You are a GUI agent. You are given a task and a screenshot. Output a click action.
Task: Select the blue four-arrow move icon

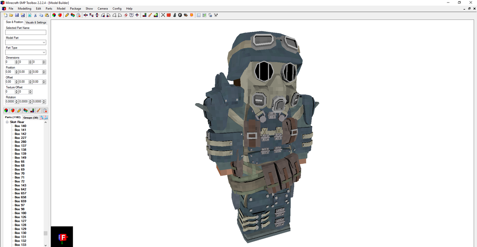pos(137,15)
